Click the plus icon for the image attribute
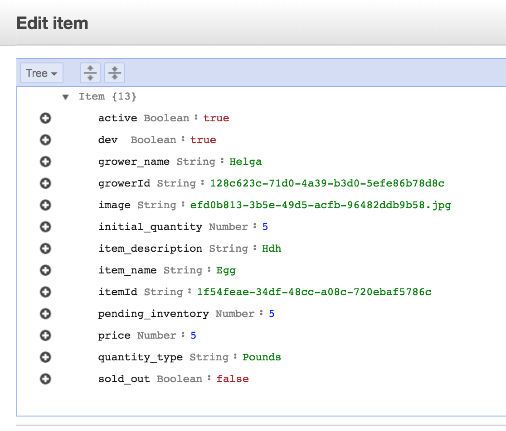This screenshot has height=431, width=506. (45, 205)
